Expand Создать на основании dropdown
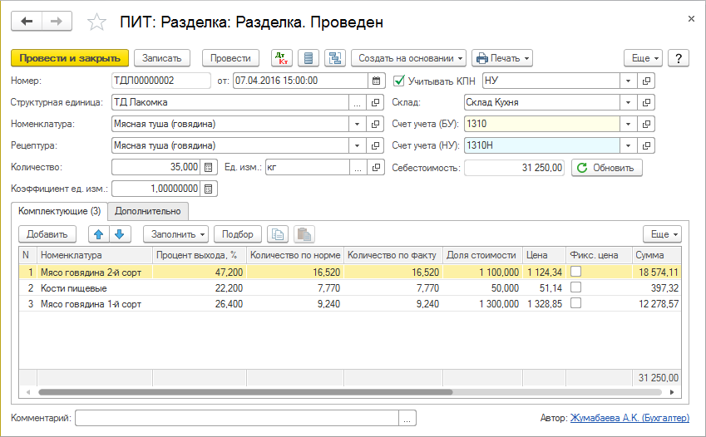This screenshot has width=706, height=437. point(408,58)
